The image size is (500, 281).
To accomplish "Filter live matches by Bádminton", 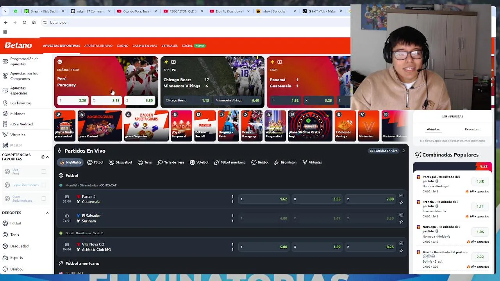I will point(286,162).
